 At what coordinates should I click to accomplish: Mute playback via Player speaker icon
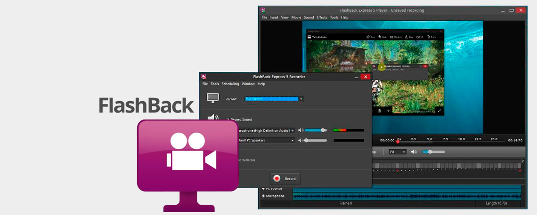[414, 152]
